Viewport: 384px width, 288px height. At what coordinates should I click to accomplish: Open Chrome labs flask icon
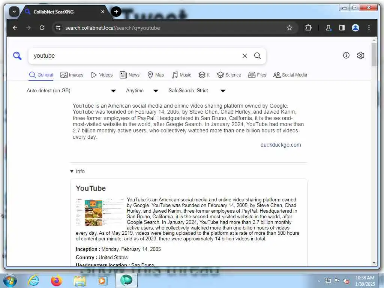tap(328, 28)
